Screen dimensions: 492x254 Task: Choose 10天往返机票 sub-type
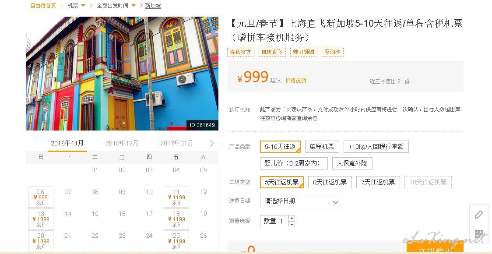point(428,182)
